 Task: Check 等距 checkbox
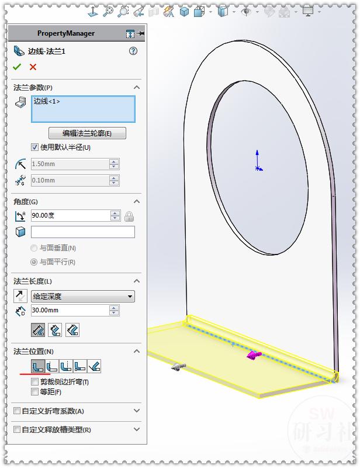34,391
